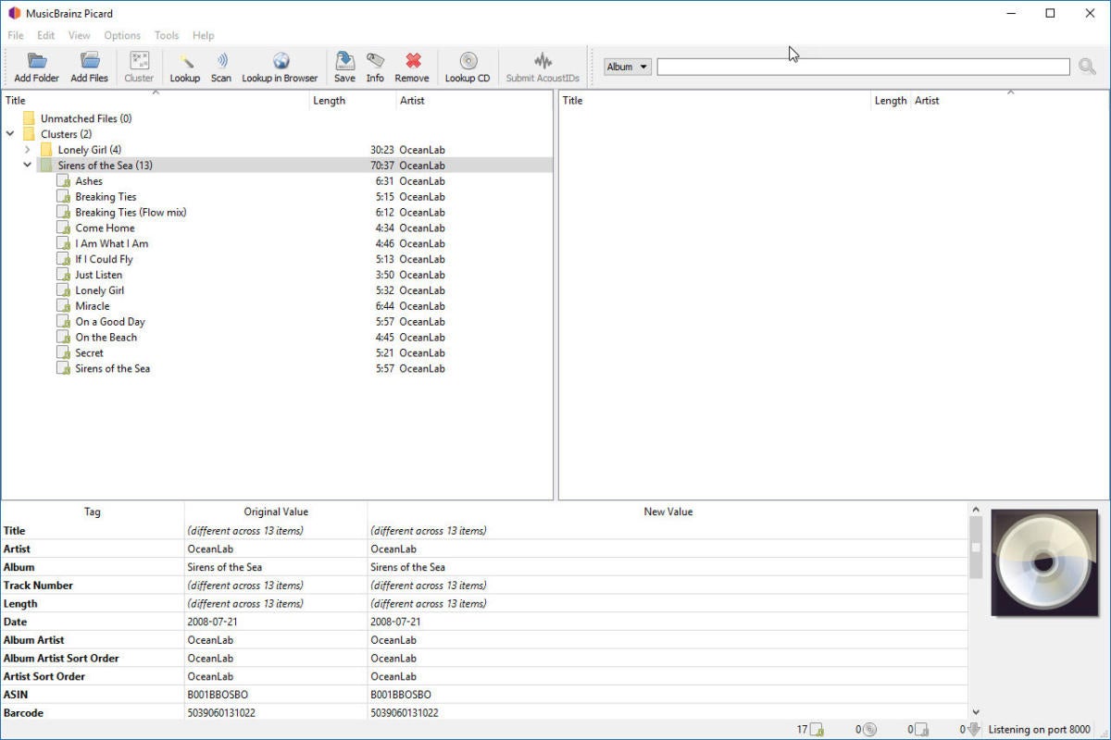Sort the left pane by the Title column
1111x740 pixels.
tap(156, 101)
